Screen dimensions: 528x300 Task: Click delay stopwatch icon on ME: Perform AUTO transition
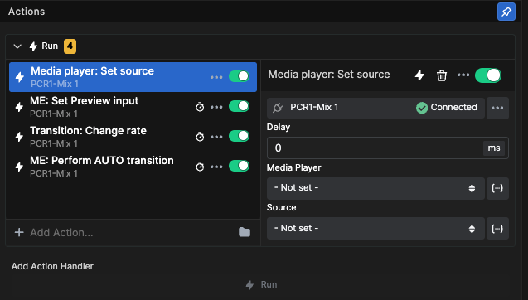pyautogui.click(x=200, y=167)
